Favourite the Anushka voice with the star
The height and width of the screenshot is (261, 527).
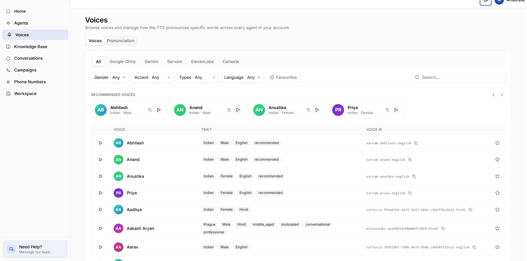[497, 176]
